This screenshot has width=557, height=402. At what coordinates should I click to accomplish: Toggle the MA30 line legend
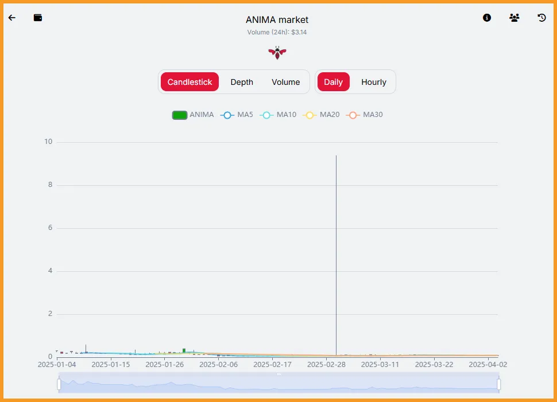click(364, 115)
